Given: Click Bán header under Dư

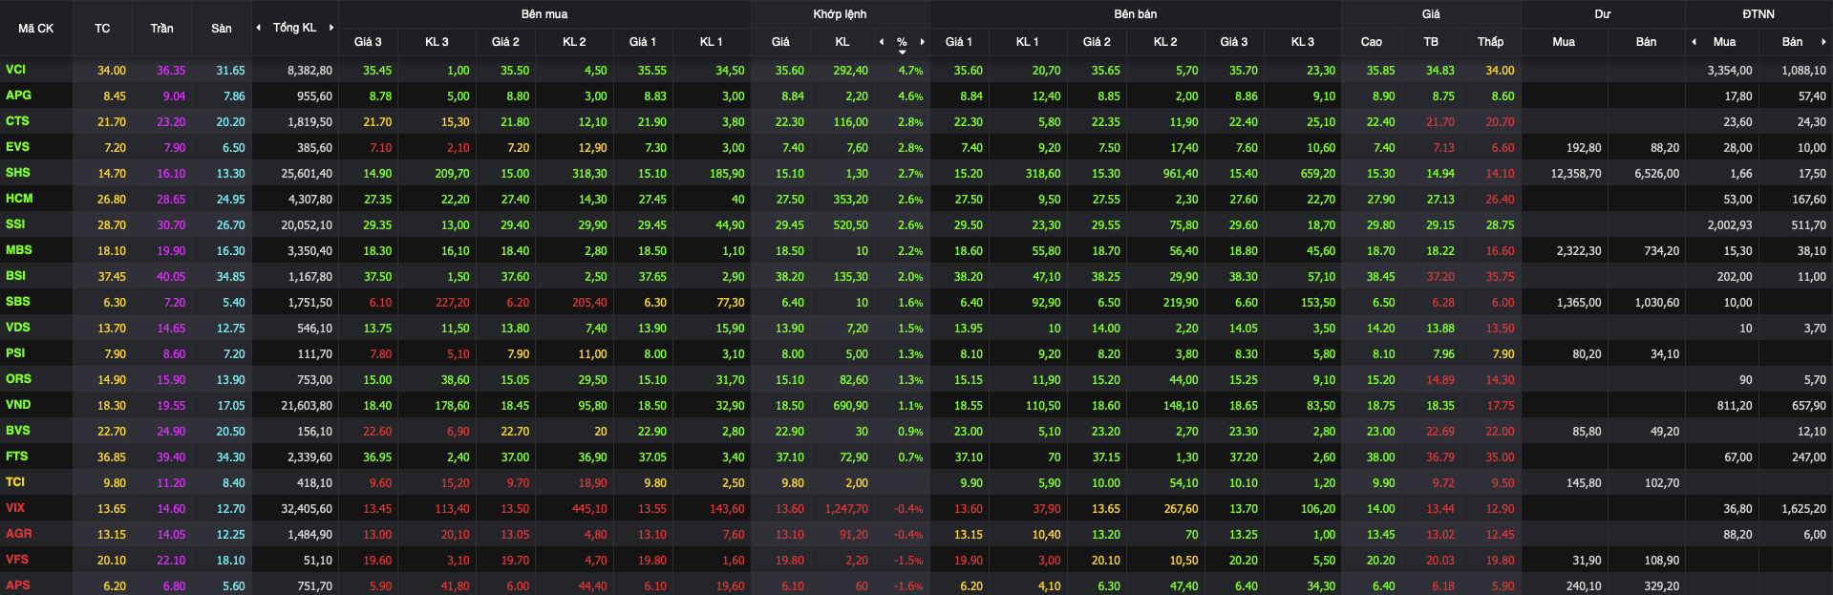Looking at the screenshot, I should click(1646, 42).
